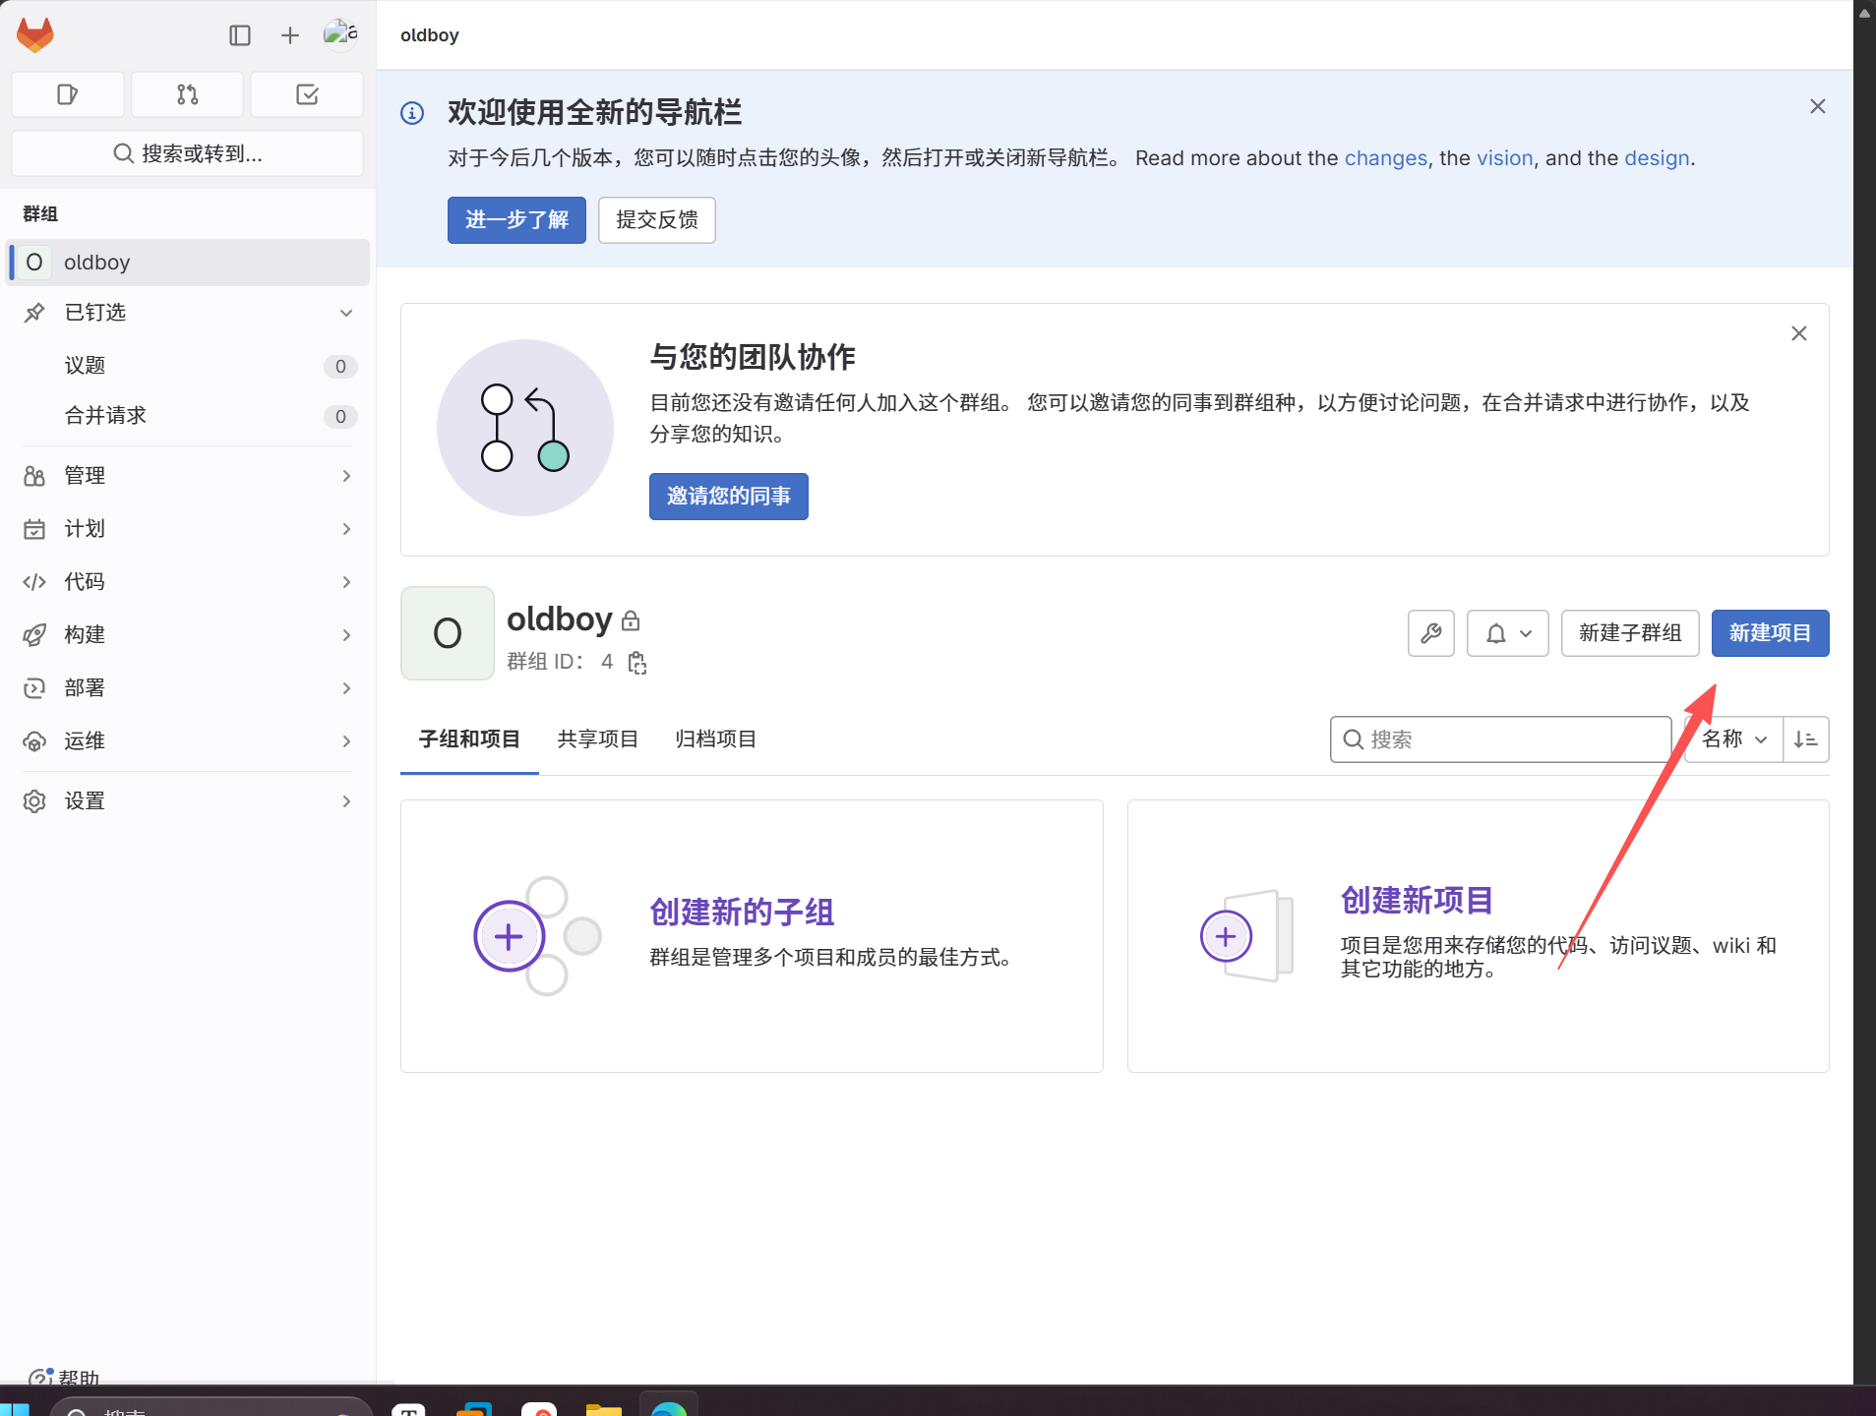1876x1416 pixels.
Task: Follow the "changes" link in banner
Action: click(1386, 158)
